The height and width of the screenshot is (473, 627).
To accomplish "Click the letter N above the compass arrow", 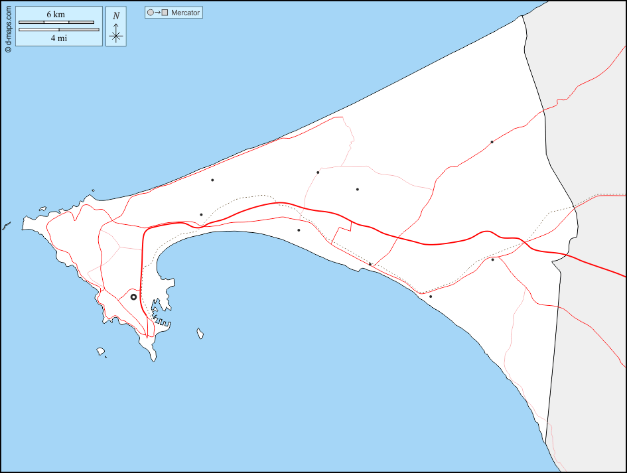I will [x=116, y=15].
